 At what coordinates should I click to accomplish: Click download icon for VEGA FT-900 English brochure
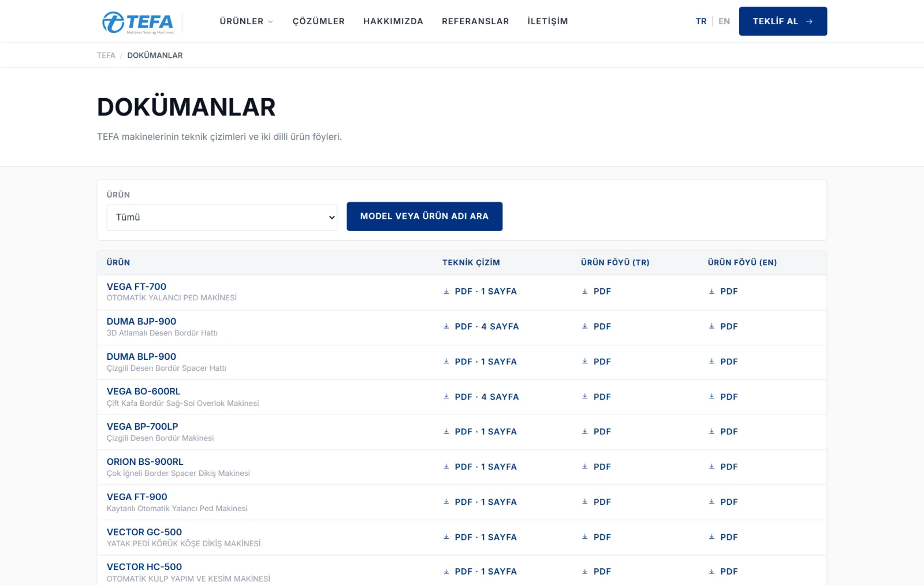[x=712, y=502]
